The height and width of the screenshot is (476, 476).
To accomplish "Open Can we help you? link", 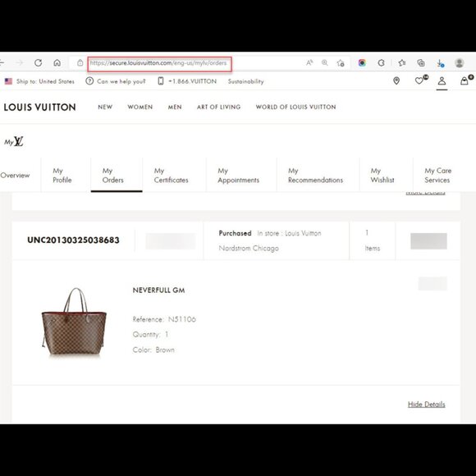I will [121, 81].
